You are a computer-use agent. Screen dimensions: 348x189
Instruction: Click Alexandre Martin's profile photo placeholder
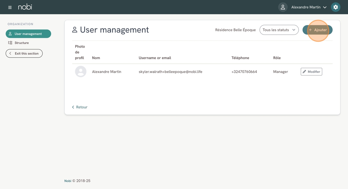[x=80, y=71]
